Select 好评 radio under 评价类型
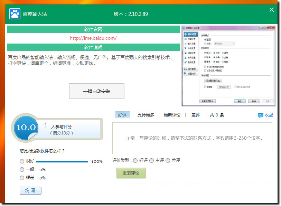281x206 pixels. pos(135,160)
